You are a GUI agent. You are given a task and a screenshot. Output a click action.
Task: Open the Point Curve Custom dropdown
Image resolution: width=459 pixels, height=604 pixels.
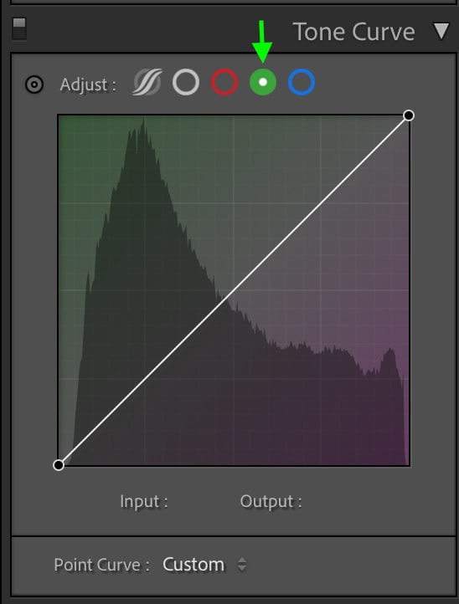[193, 565]
